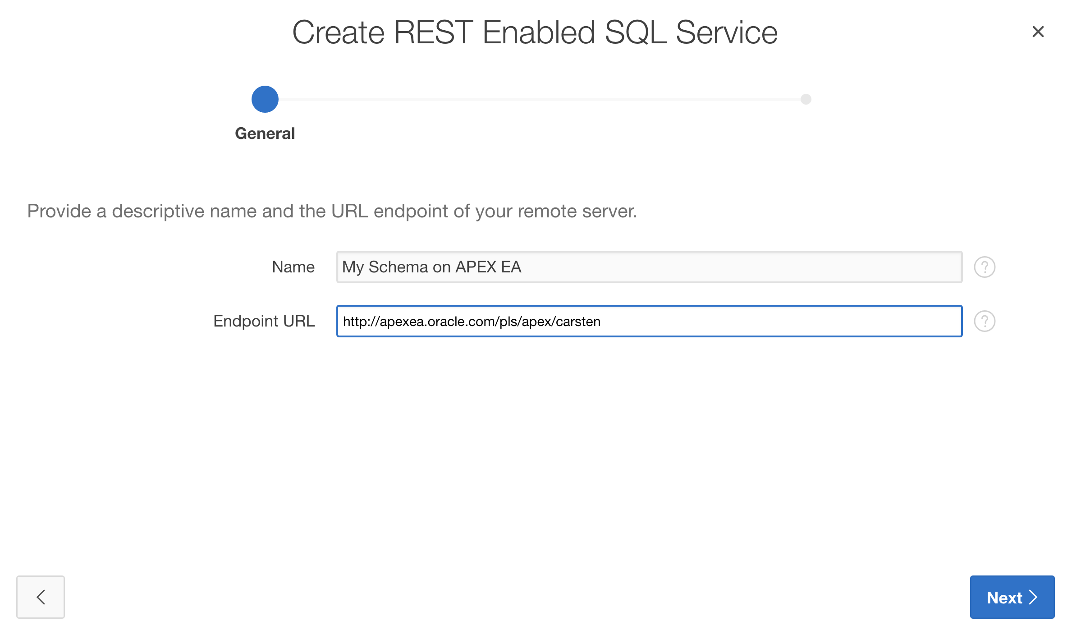Click the instruction text about remote server
Image resolution: width=1072 pixels, height=635 pixels.
point(332,211)
